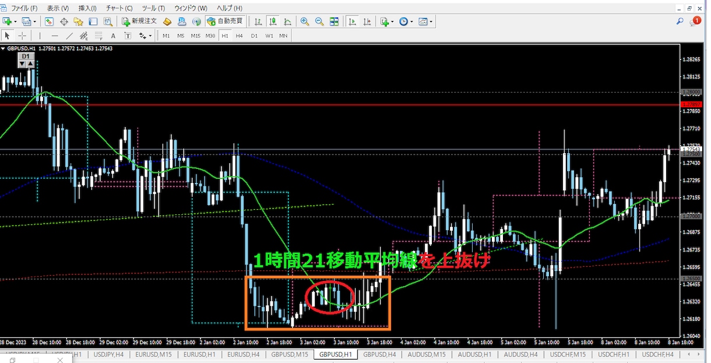Select the horizontal line drawing tool

(55, 36)
